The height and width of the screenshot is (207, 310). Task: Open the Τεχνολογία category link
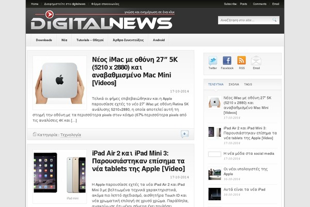(71, 135)
